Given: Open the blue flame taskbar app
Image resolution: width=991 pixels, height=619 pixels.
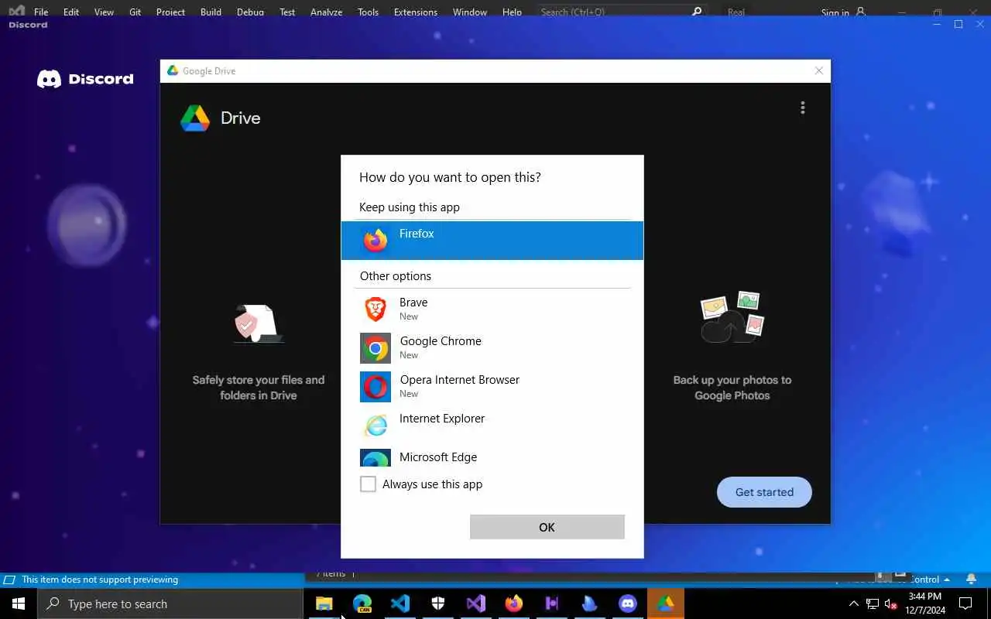Looking at the screenshot, I should pos(590,604).
